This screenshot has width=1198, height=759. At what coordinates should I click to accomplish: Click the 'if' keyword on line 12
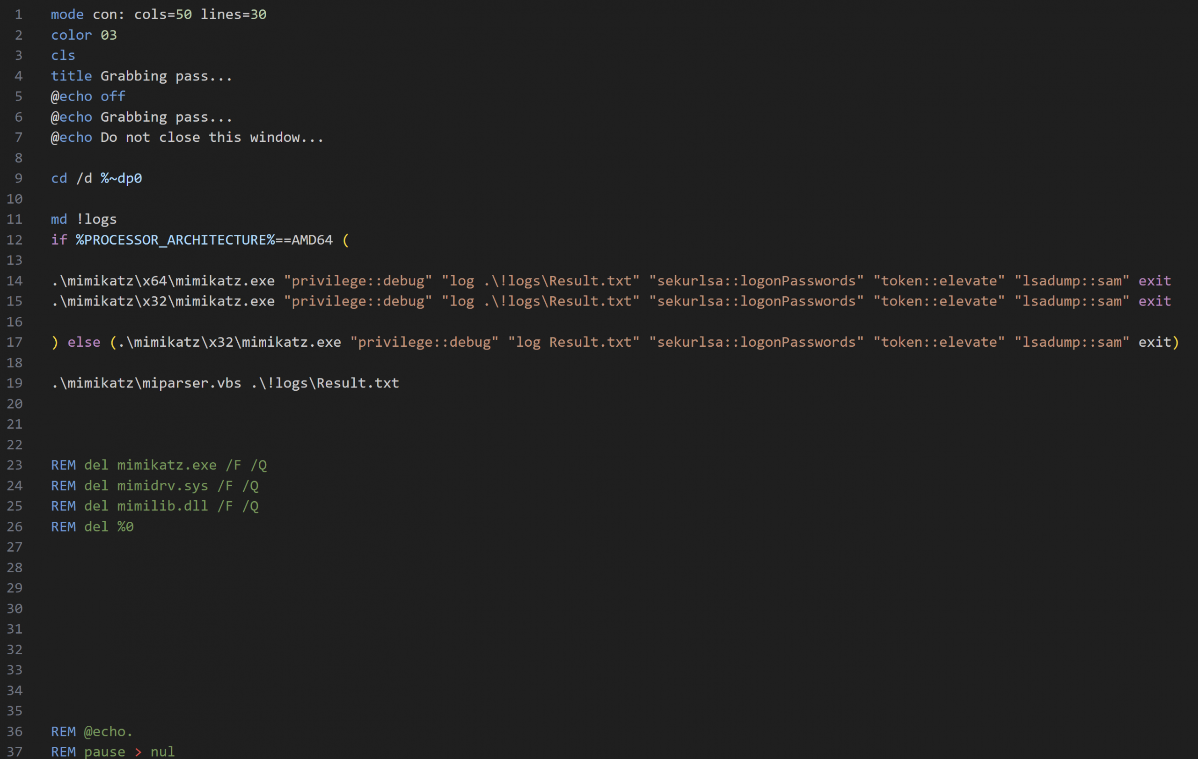click(58, 240)
